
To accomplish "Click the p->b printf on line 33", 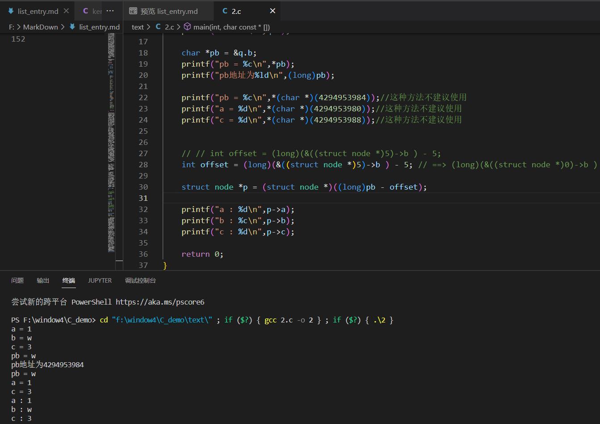I will pos(238,220).
